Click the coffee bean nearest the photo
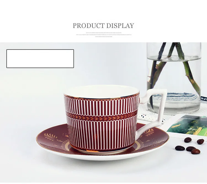This screenshot has height=184, width=207. 188,140
